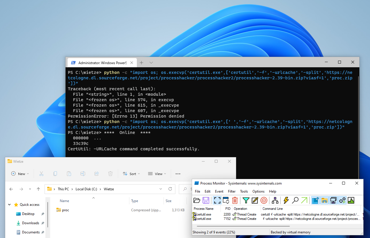Go back with Explorer's left arrow
The height and width of the screenshot is (238, 370).
pos(11,189)
